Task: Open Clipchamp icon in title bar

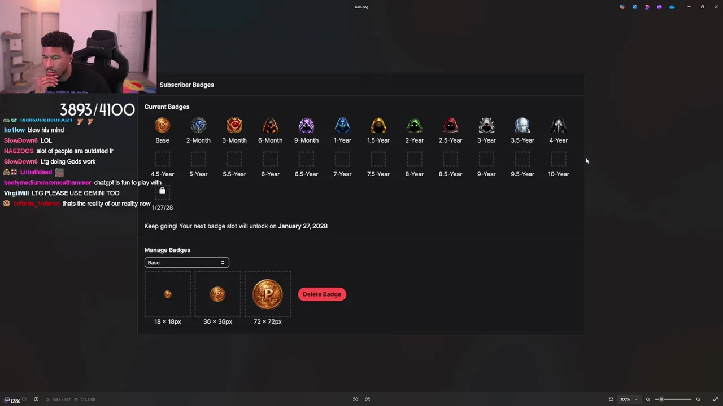Action: point(647,7)
